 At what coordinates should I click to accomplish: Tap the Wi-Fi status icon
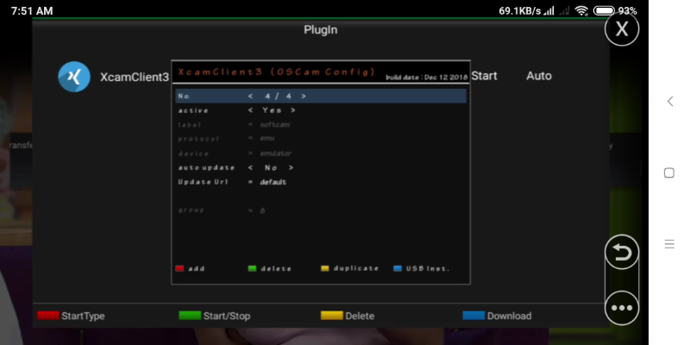581,11
